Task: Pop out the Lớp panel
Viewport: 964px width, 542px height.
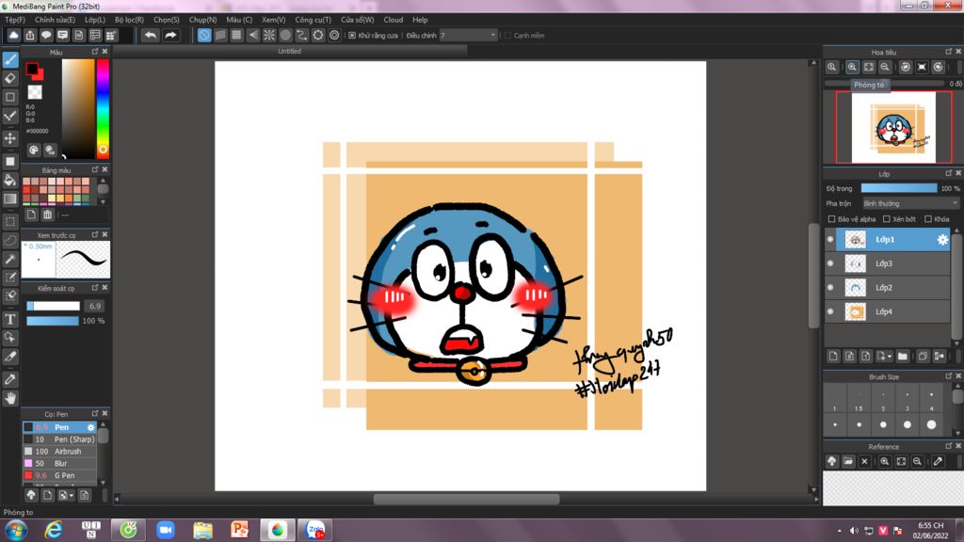Action: click(x=949, y=174)
